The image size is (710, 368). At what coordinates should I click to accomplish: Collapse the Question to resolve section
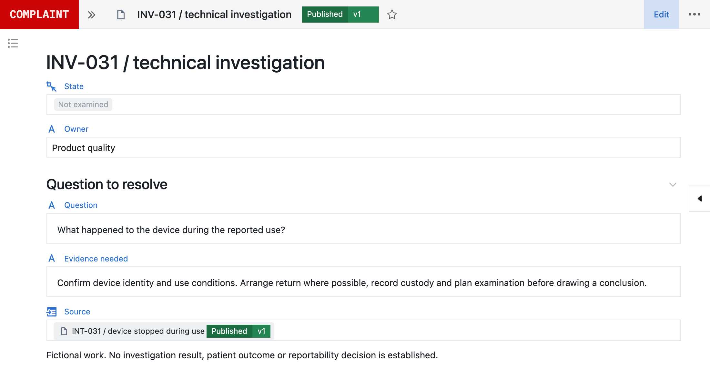[x=673, y=185]
